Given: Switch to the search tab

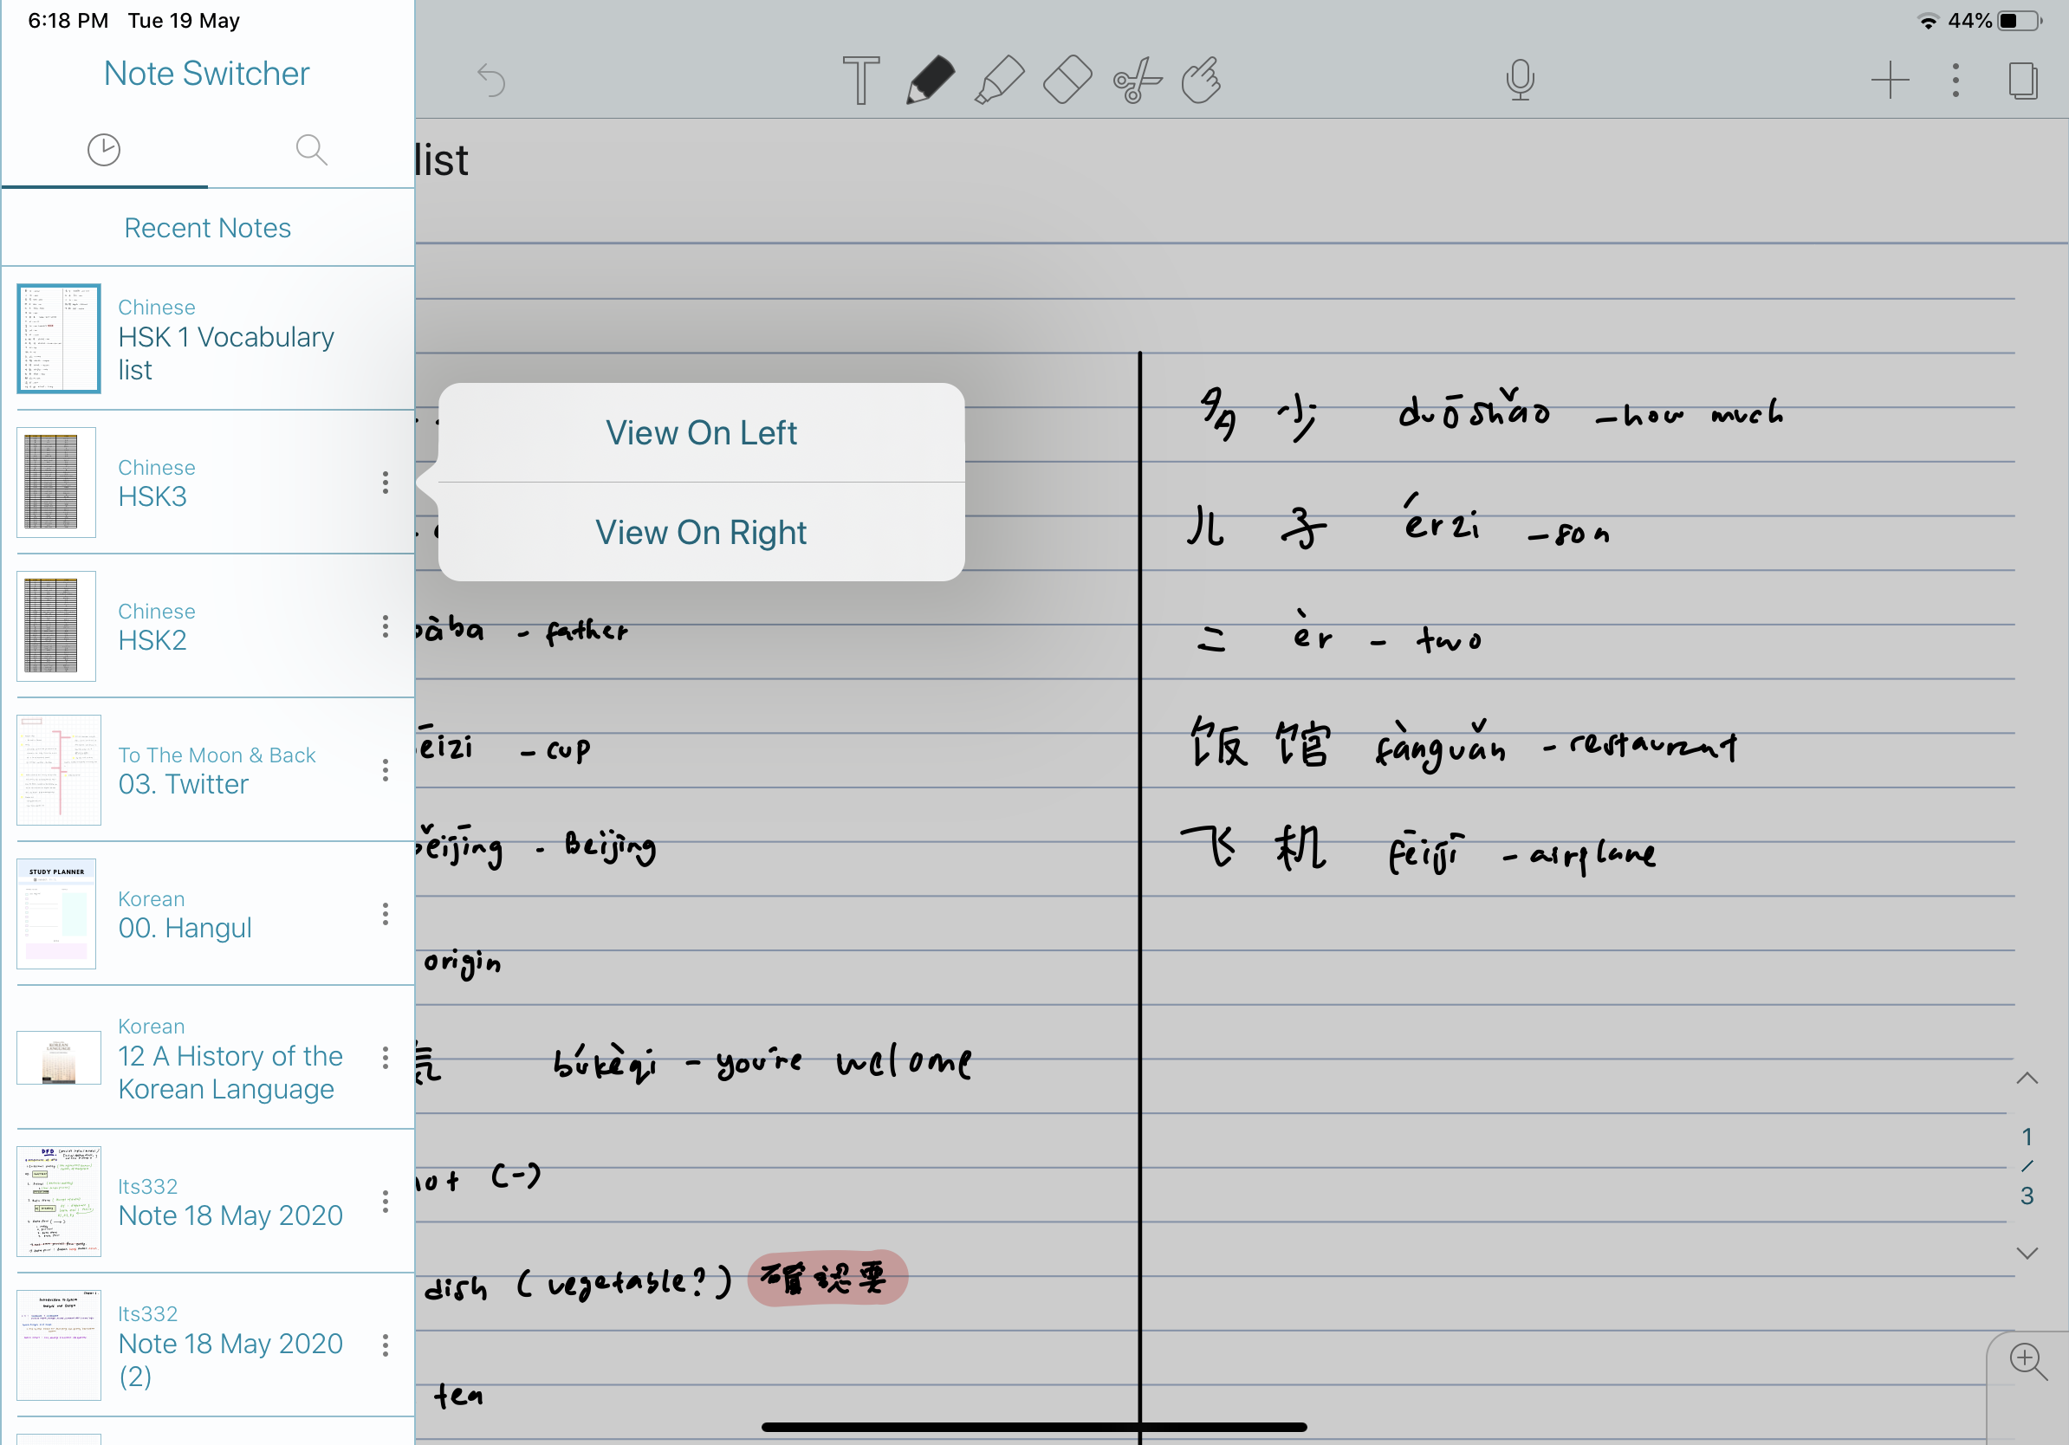Looking at the screenshot, I should (311, 150).
